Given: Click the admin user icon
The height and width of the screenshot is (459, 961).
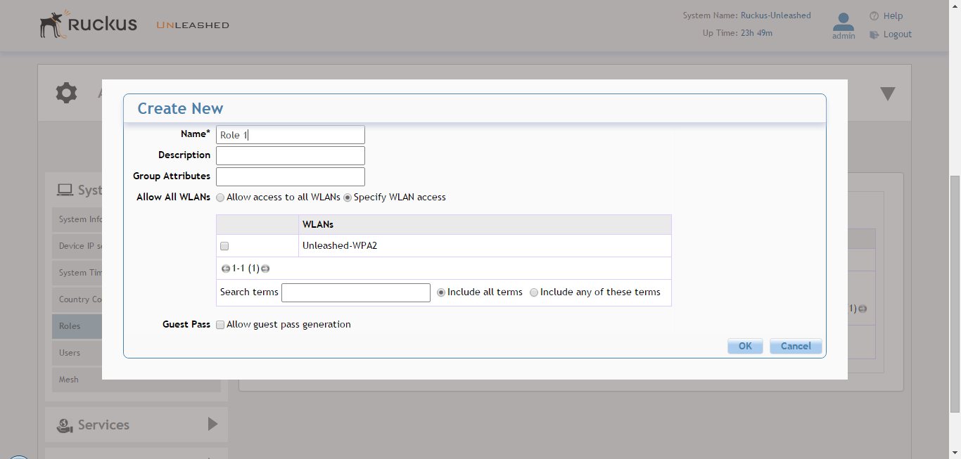Looking at the screenshot, I should (x=843, y=22).
